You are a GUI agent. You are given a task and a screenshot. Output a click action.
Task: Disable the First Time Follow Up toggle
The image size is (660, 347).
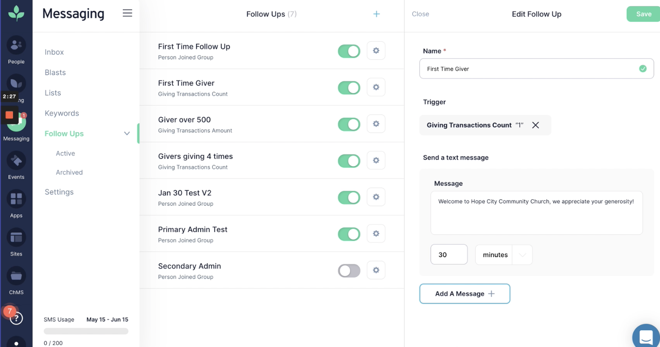[349, 51]
